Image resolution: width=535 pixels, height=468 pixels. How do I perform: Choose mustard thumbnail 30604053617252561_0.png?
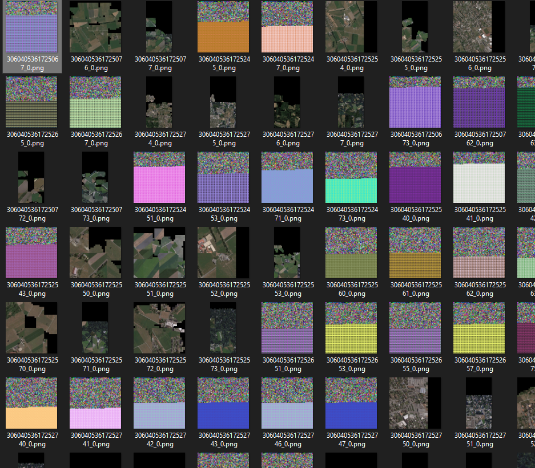(x=415, y=253)
